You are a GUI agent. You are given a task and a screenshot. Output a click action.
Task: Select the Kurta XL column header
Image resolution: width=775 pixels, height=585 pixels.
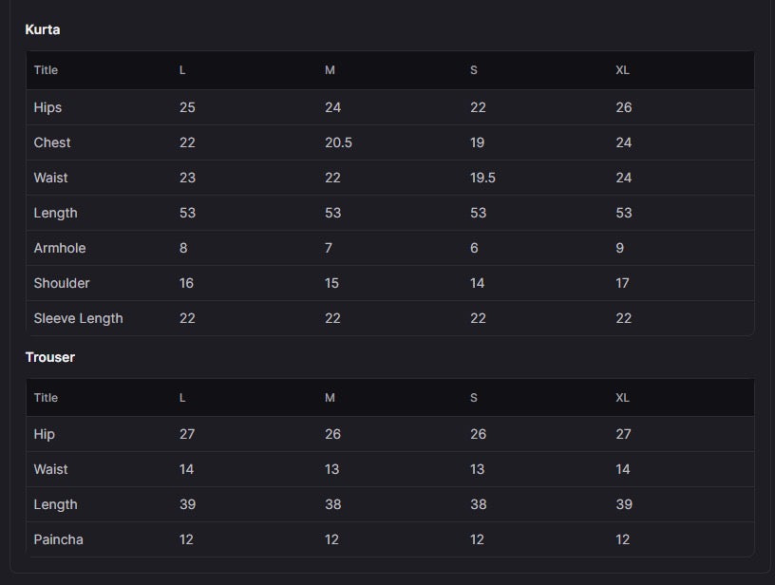pos(622,70)
